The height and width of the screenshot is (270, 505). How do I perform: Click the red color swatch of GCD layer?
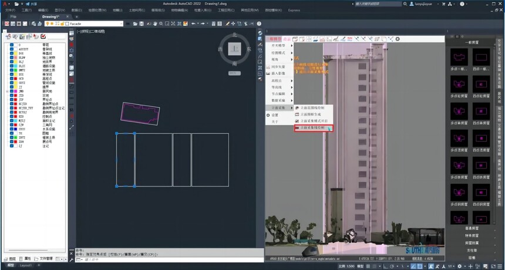click(15, 79)
